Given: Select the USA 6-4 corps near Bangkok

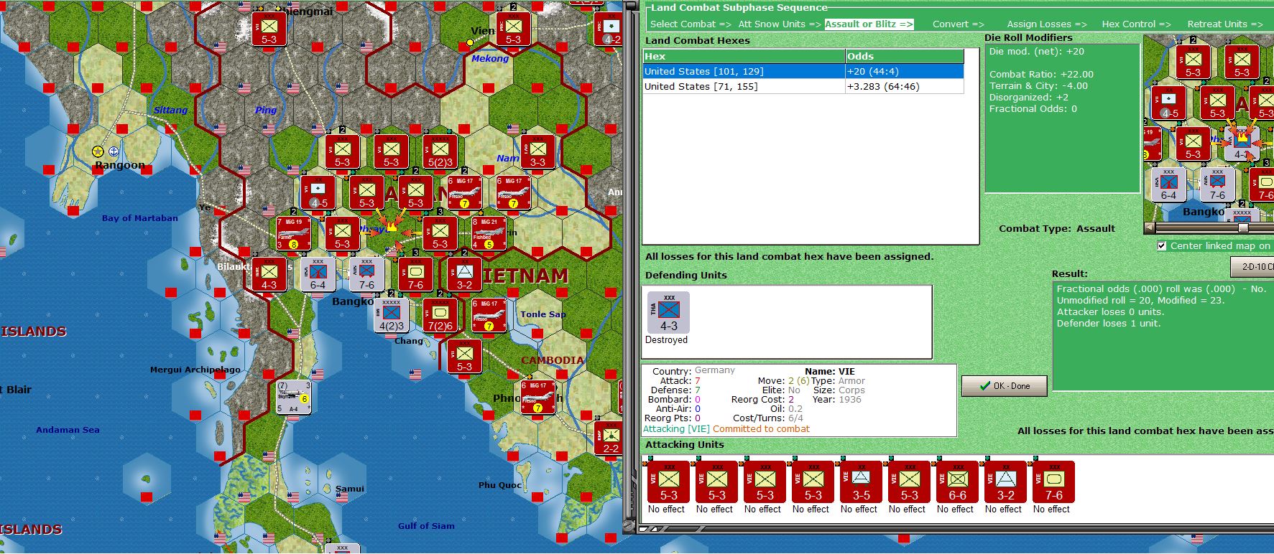Looking at the screenshot, I should point(318,274).
